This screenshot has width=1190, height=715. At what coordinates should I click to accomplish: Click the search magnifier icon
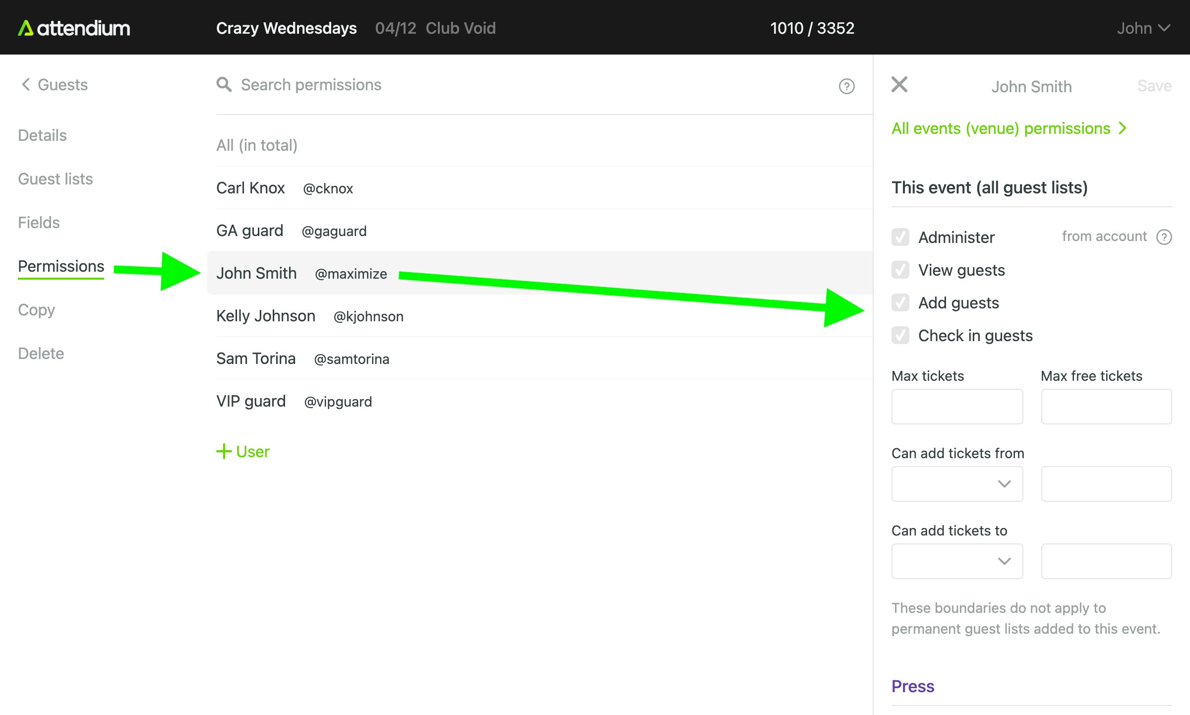[224, 85]
